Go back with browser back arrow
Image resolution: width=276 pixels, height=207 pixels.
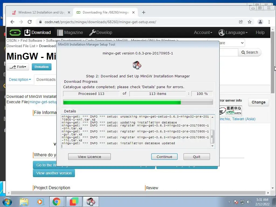(x=12, y=22)
